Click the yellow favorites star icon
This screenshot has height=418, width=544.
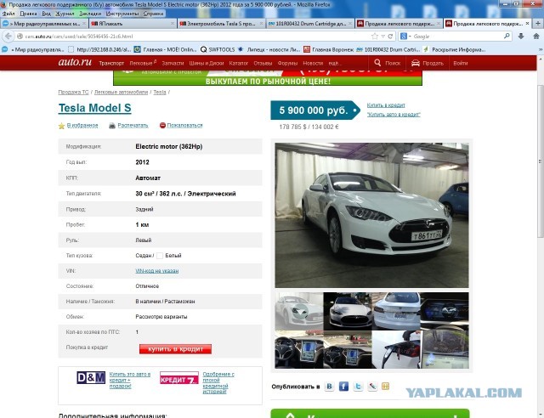[61, 126]
